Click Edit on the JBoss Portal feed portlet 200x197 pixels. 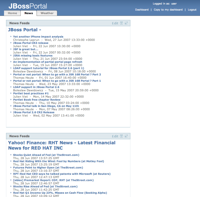115,23
